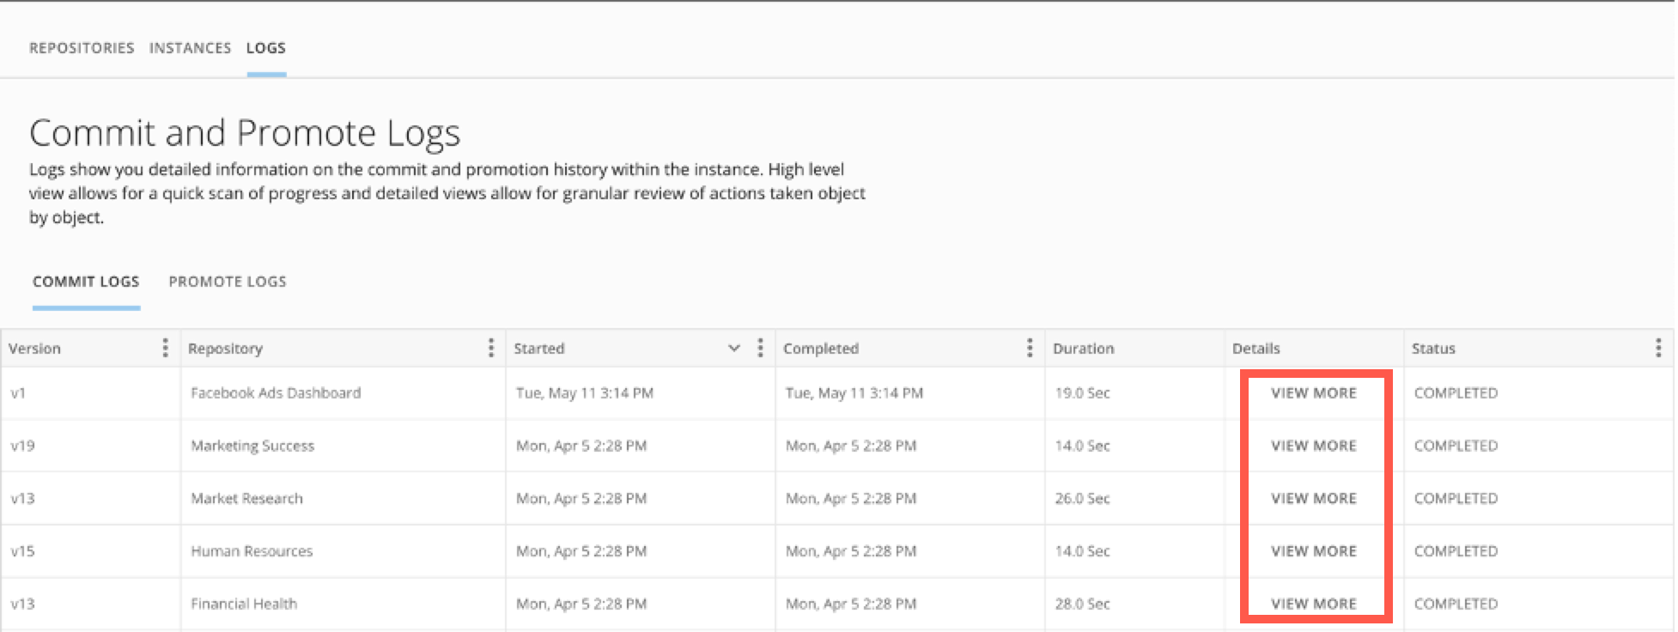Viewport: 1678px width, 632px height.
Task: Open the Promote Logs tab
Action: 228,282
